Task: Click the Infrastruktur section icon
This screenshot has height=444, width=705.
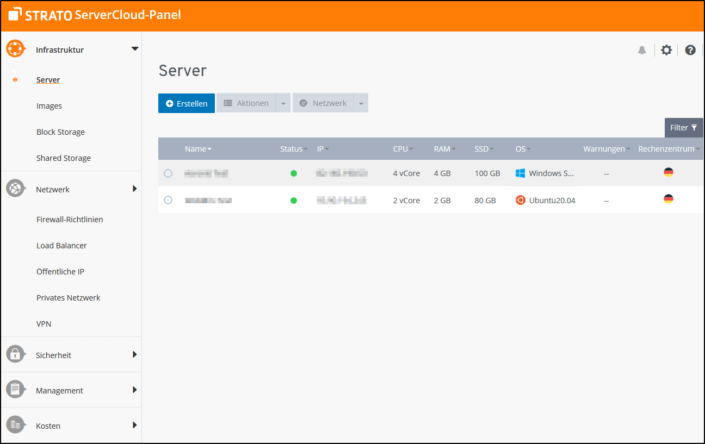Action: pos(15,48)
